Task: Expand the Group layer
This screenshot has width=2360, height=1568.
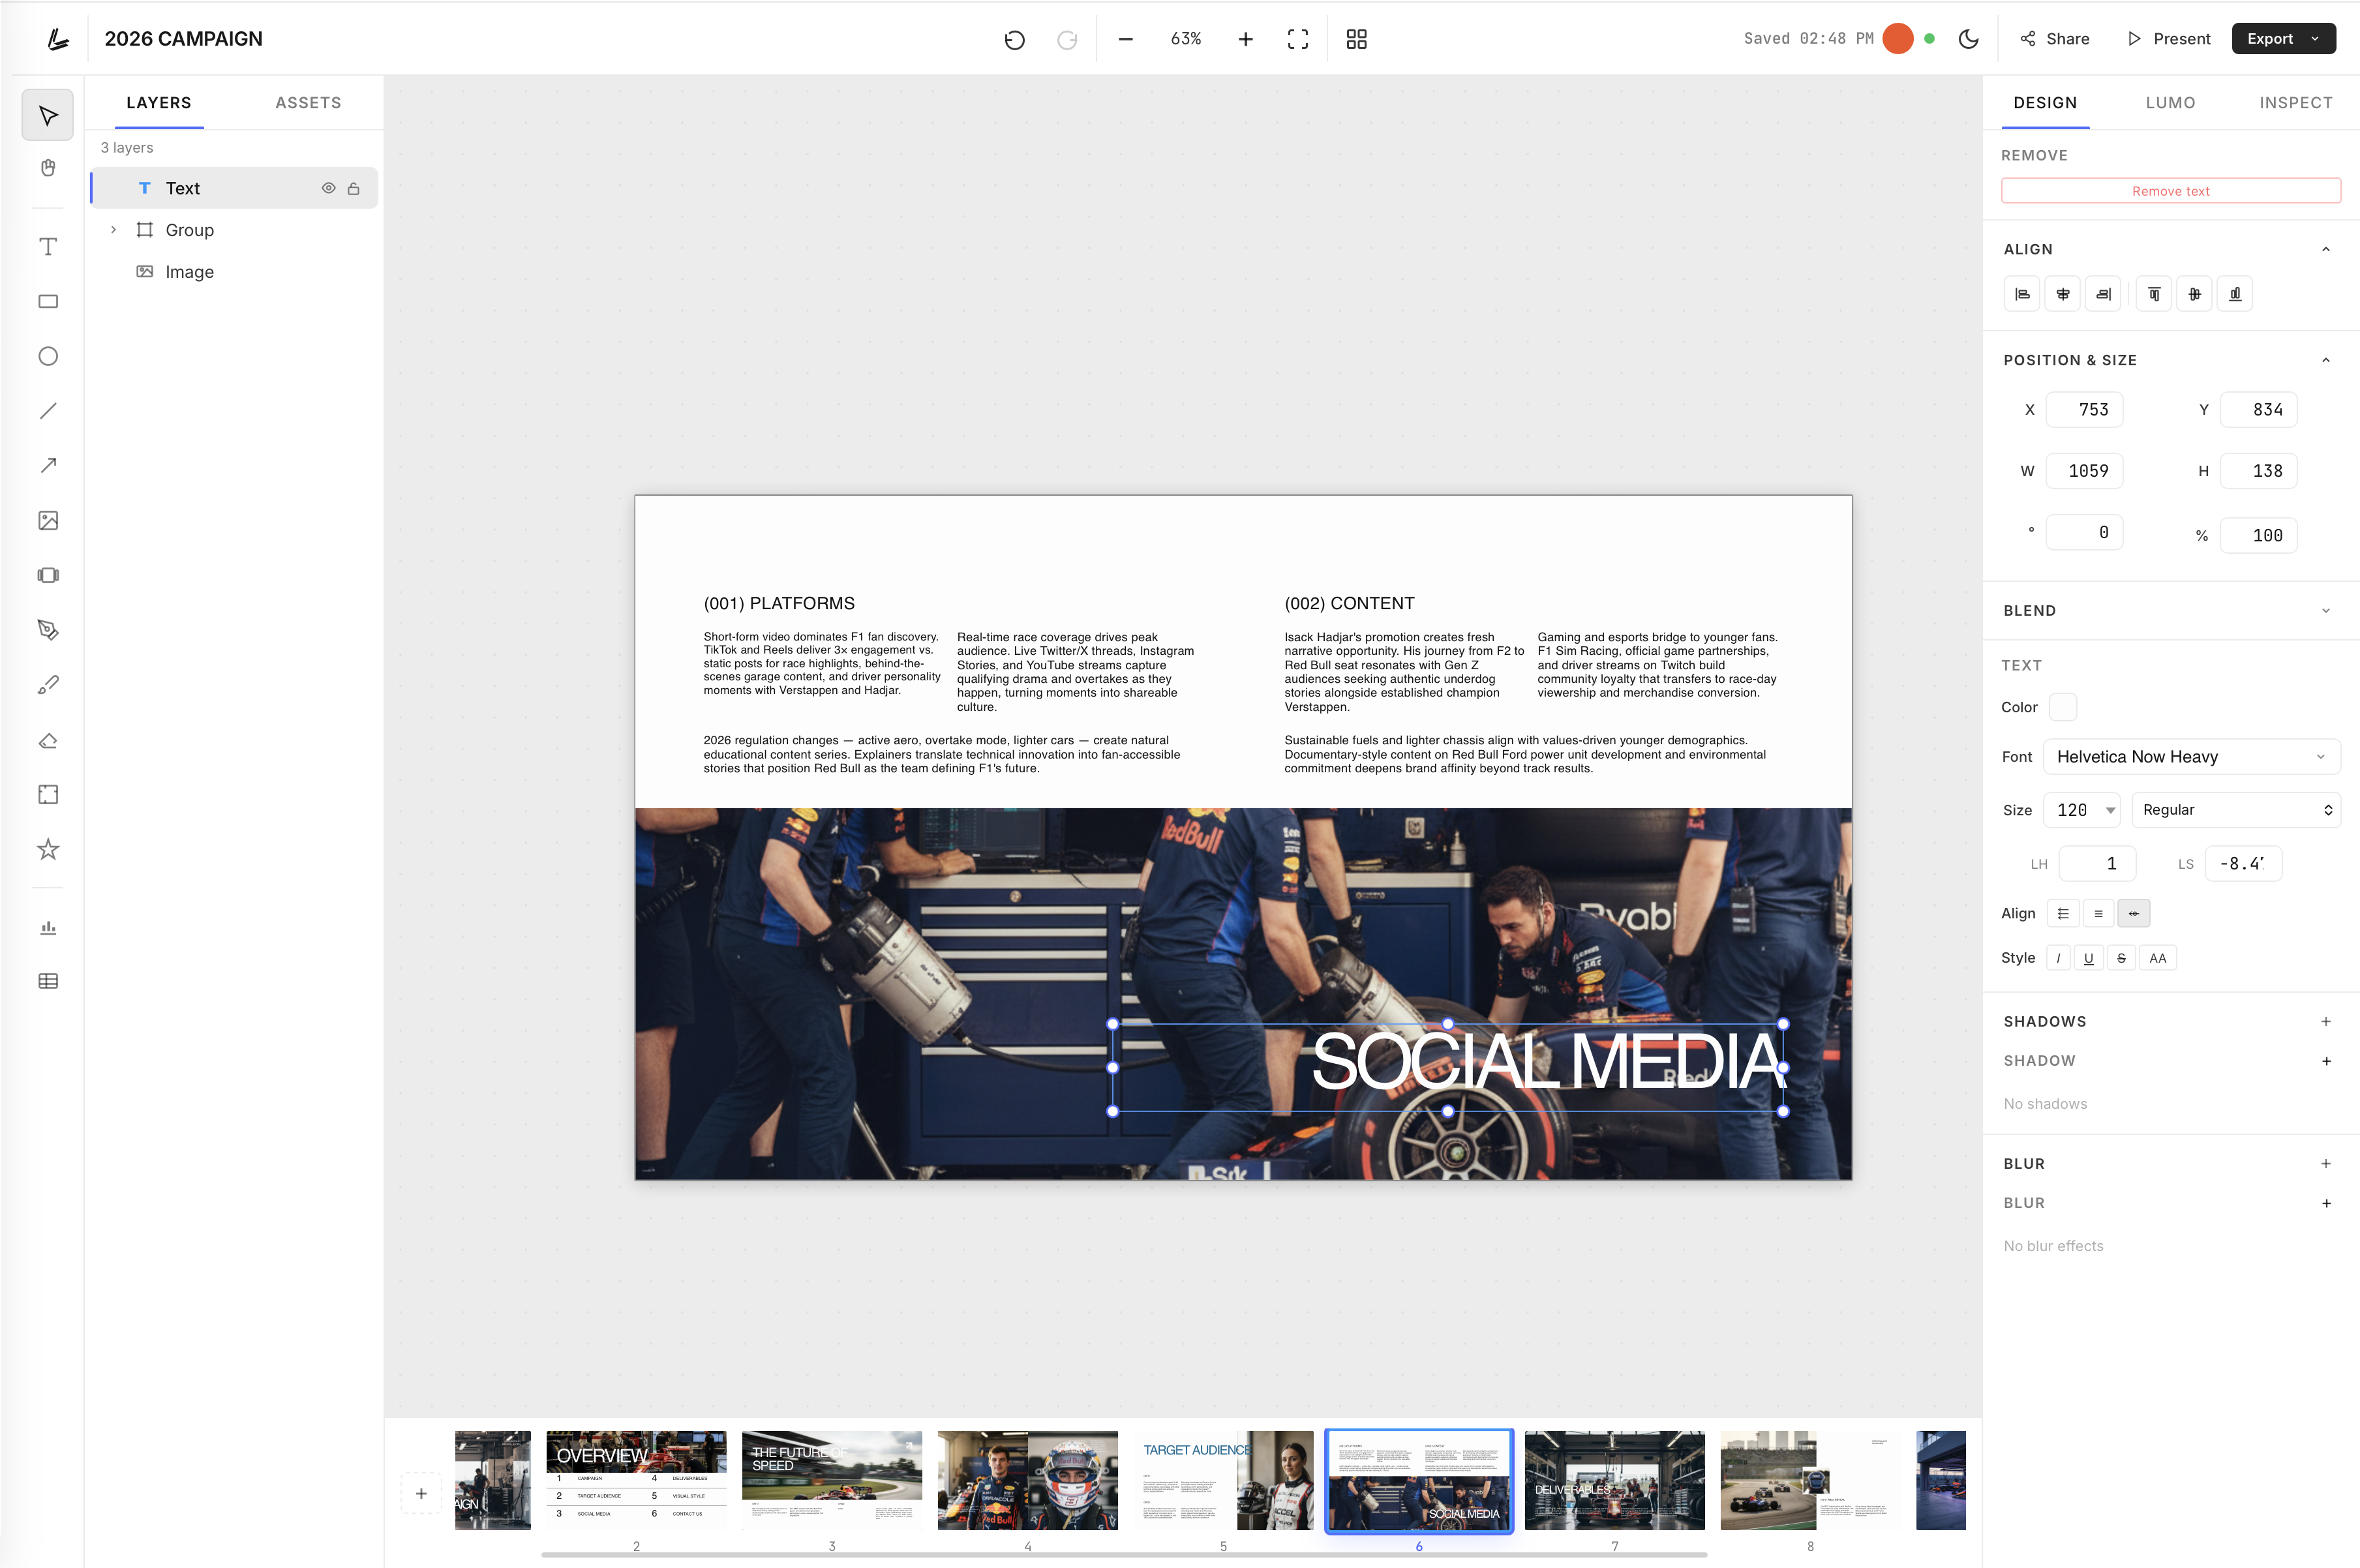Action: (113, 230)
